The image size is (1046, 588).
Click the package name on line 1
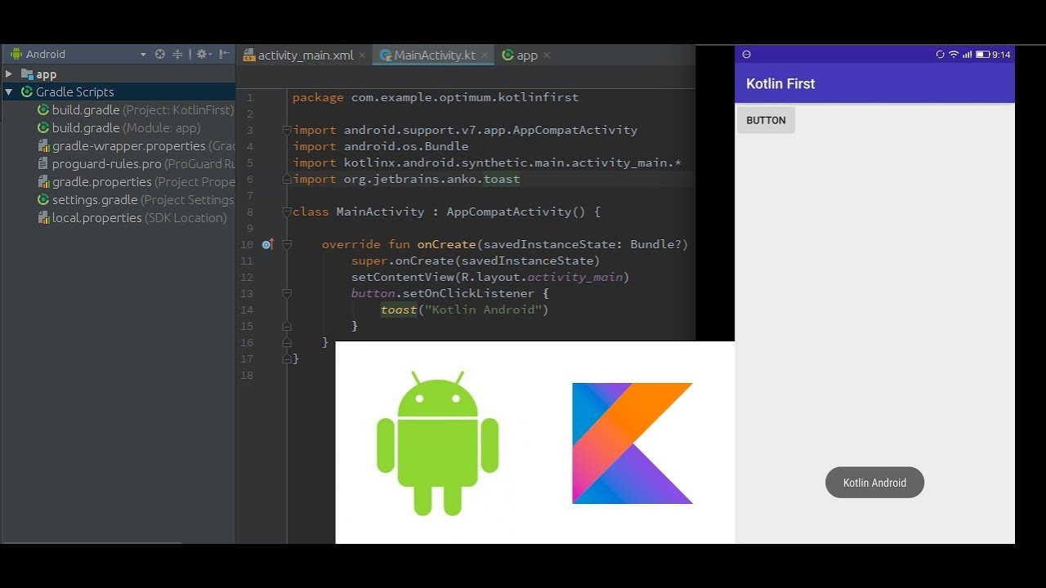click(x=465, y=97)
